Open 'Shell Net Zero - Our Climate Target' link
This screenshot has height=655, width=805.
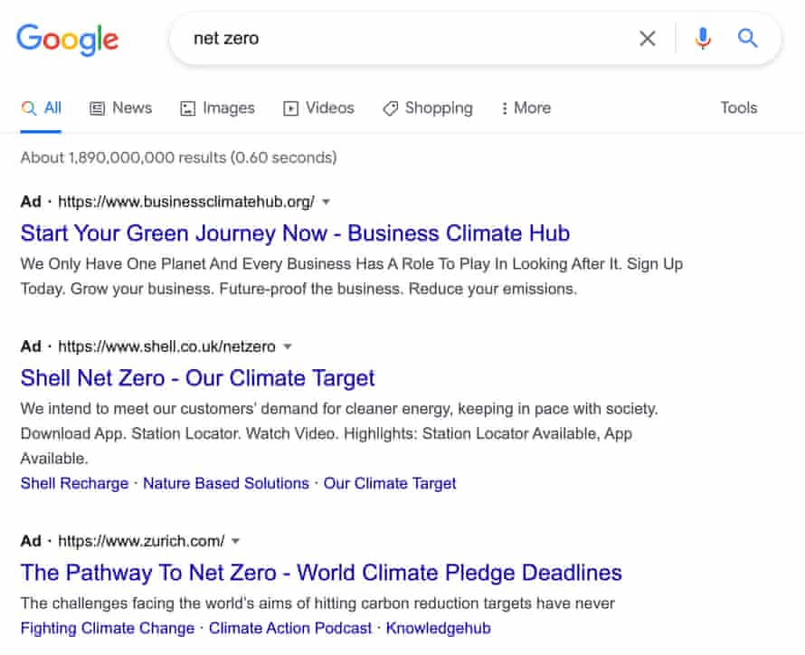[x=197, y=377]
